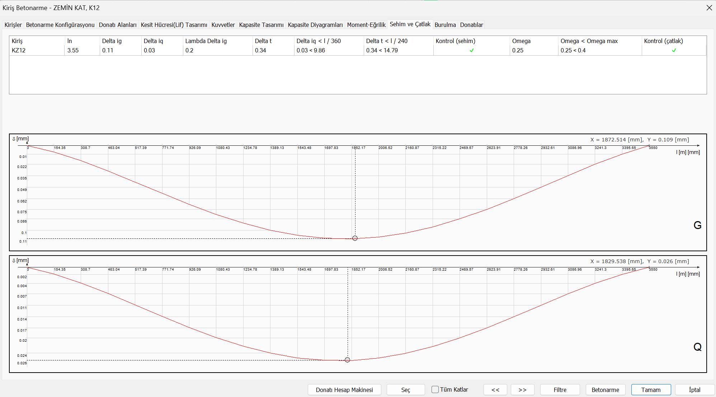716x397 pixels.
Task: Toggle the Tüm Katlar checkbox
Action: 435,389
